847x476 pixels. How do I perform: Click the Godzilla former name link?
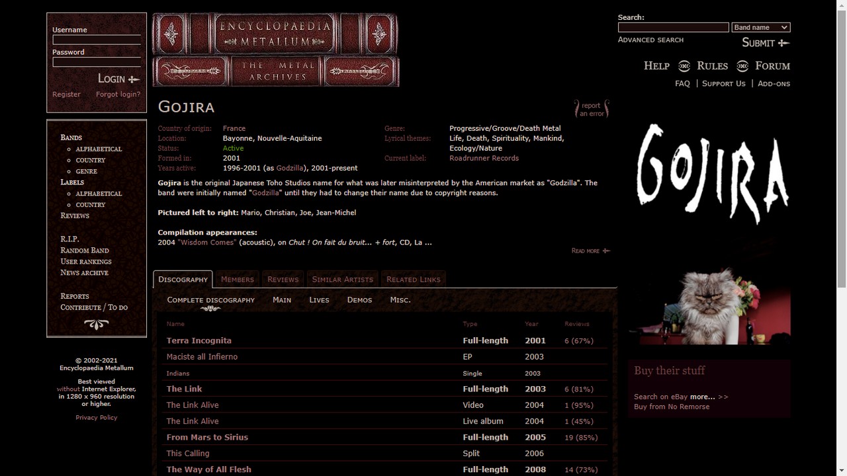coord(289,168)
